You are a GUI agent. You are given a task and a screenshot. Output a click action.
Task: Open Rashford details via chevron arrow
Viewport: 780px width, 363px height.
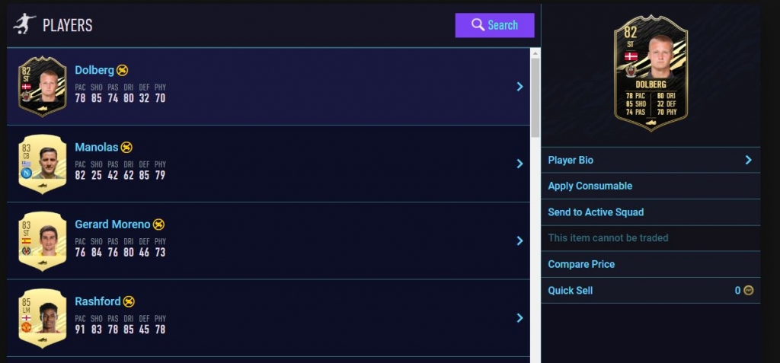[x=519, y=317]
